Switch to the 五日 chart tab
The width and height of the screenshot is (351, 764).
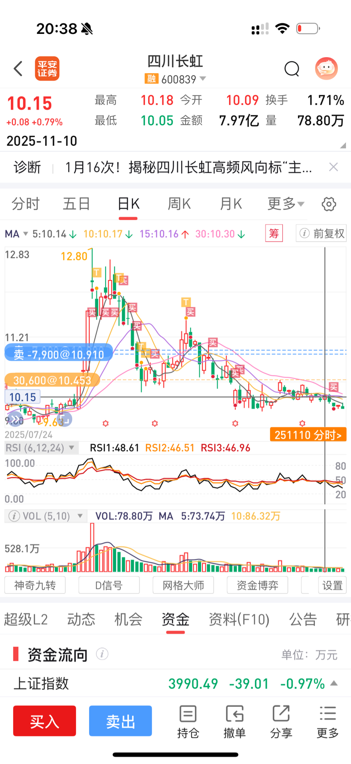pos(76,204)
